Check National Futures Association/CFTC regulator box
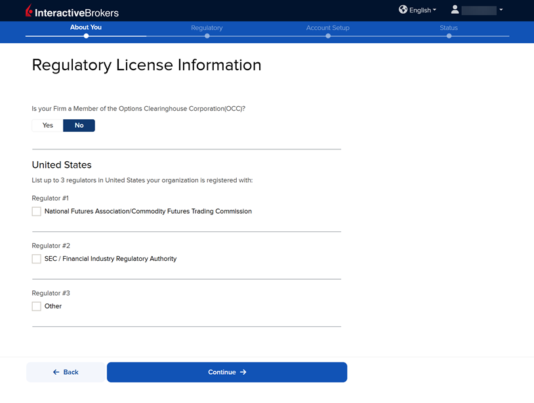 pos(37,212)
